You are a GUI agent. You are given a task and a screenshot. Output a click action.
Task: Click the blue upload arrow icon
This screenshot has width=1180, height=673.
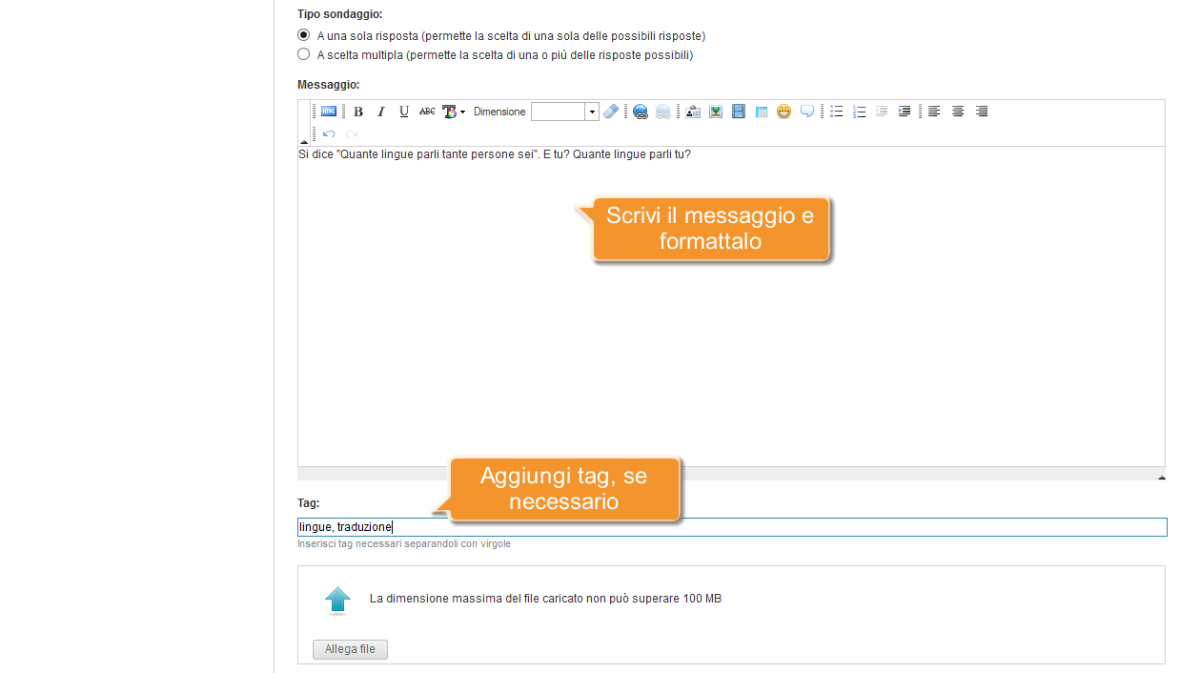337,600
